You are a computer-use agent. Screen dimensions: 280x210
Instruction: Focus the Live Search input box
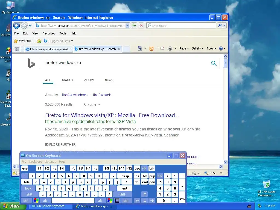pos(181,25)
